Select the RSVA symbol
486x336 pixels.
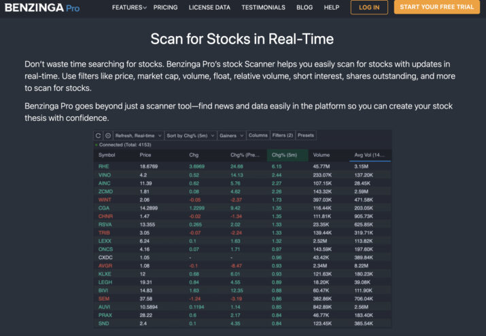click(105, 225)
